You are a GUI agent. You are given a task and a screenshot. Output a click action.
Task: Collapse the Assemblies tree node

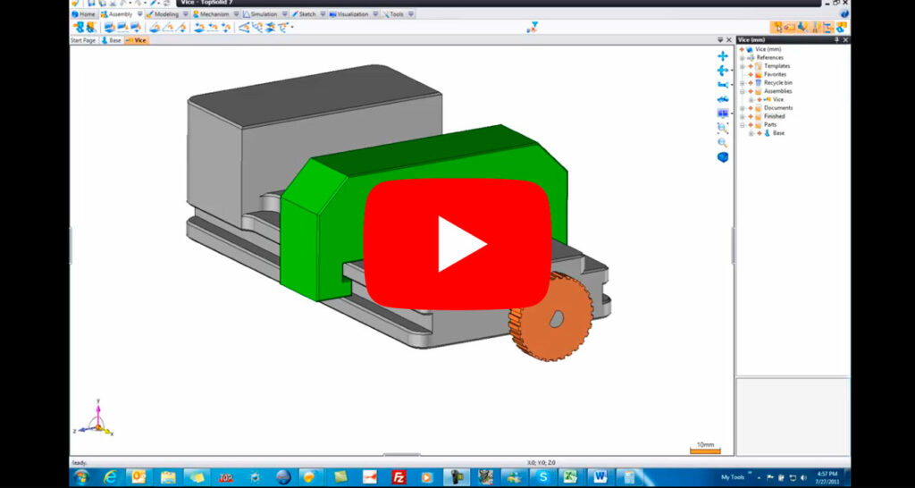(x=743, y=91)
